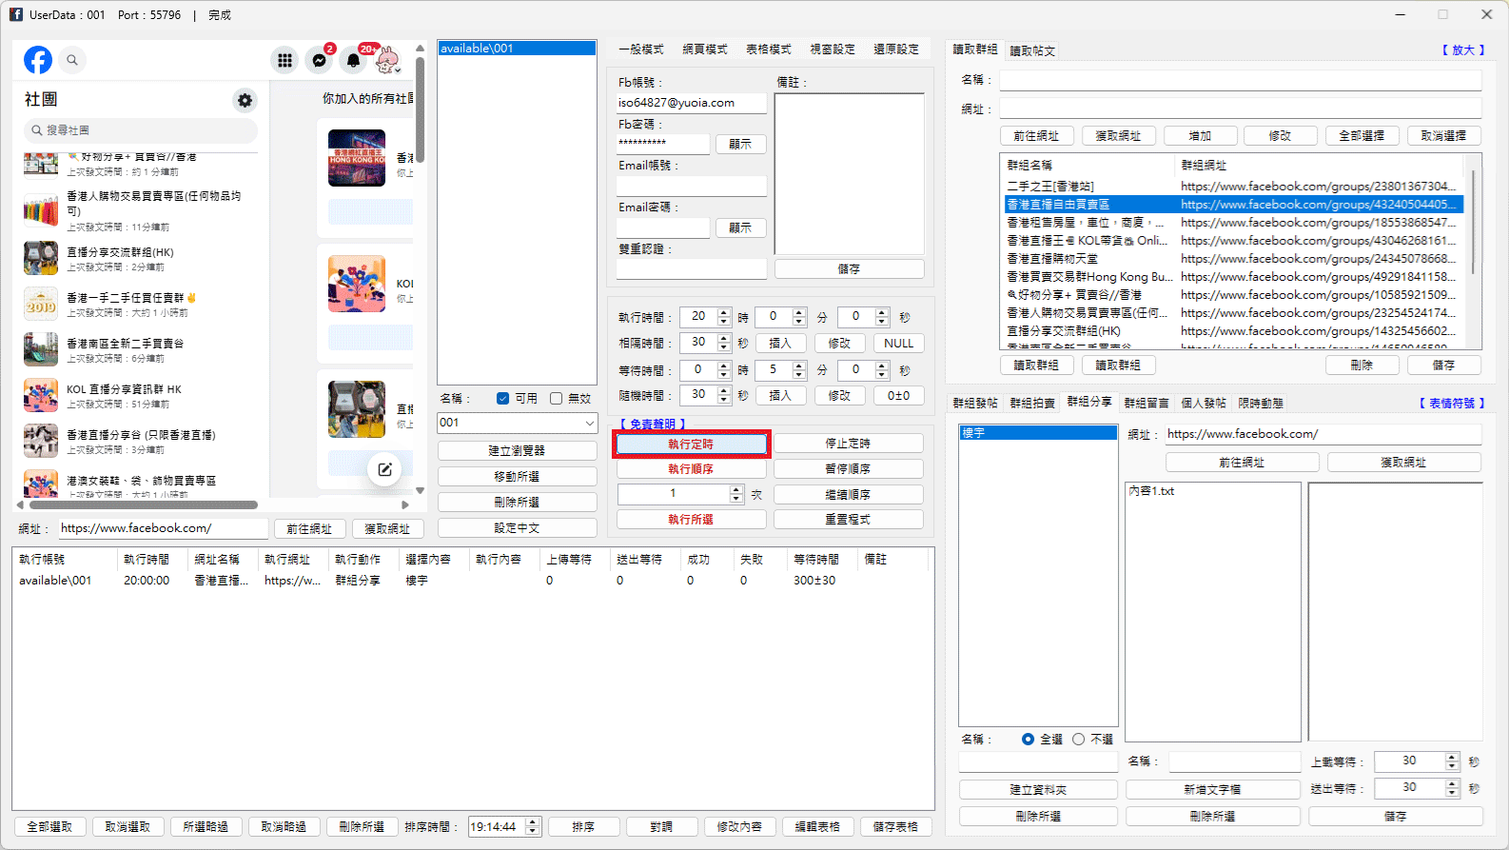1509x850 pixels.
Task: Click 設定中文 button
Action: tap(517, 528)
